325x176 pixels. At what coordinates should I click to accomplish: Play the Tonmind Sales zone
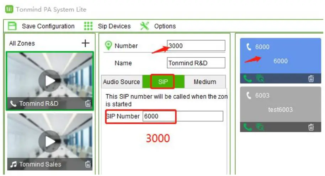50,141
